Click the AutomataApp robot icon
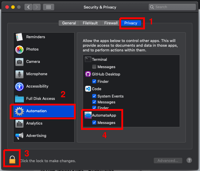200x171 pixels. [88, 115]
